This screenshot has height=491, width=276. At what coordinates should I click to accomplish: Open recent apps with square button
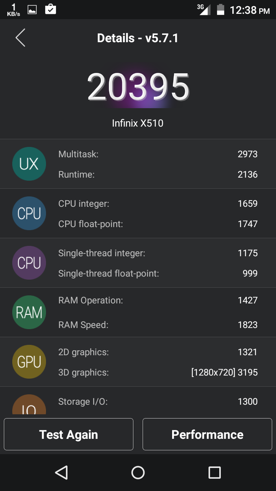tap(214, 473)
